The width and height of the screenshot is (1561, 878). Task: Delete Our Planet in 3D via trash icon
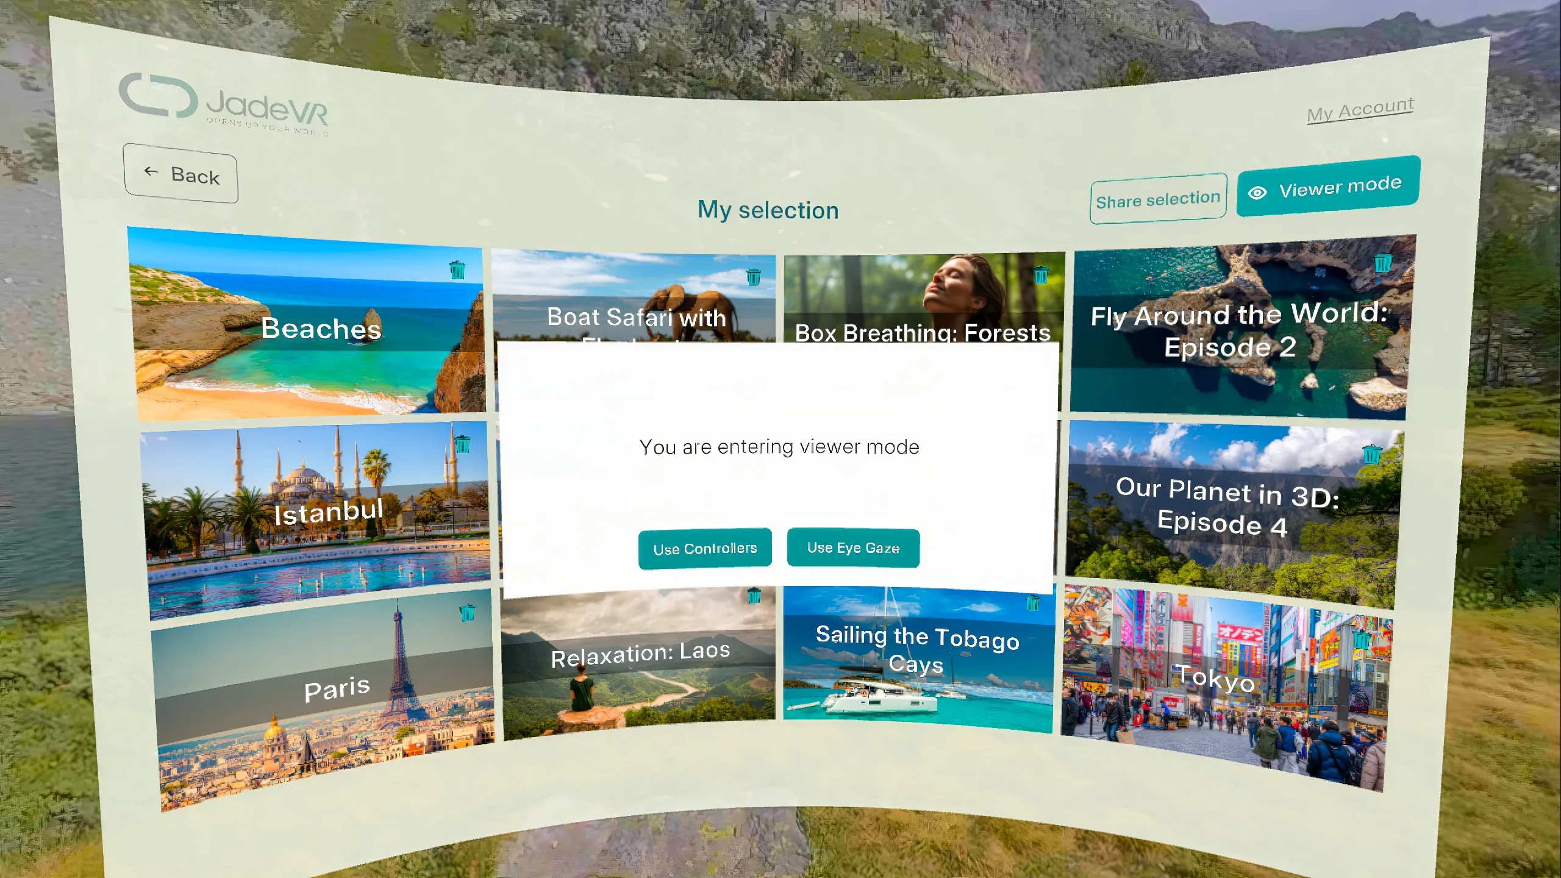(x=1372, y=454)
